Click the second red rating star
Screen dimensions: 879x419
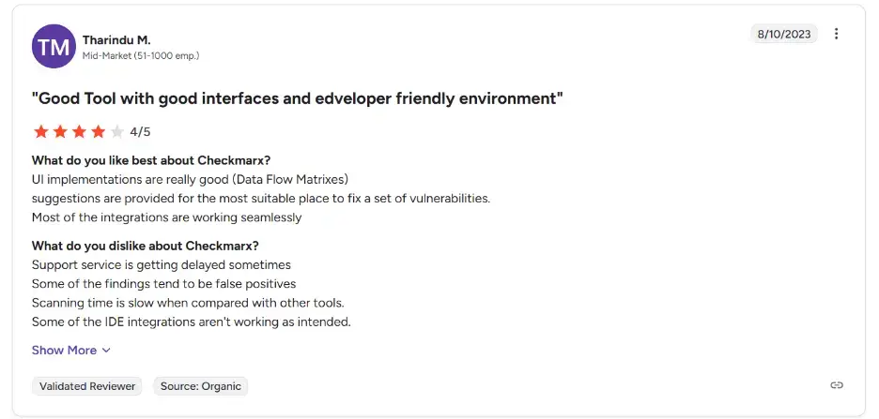(60, 131)
